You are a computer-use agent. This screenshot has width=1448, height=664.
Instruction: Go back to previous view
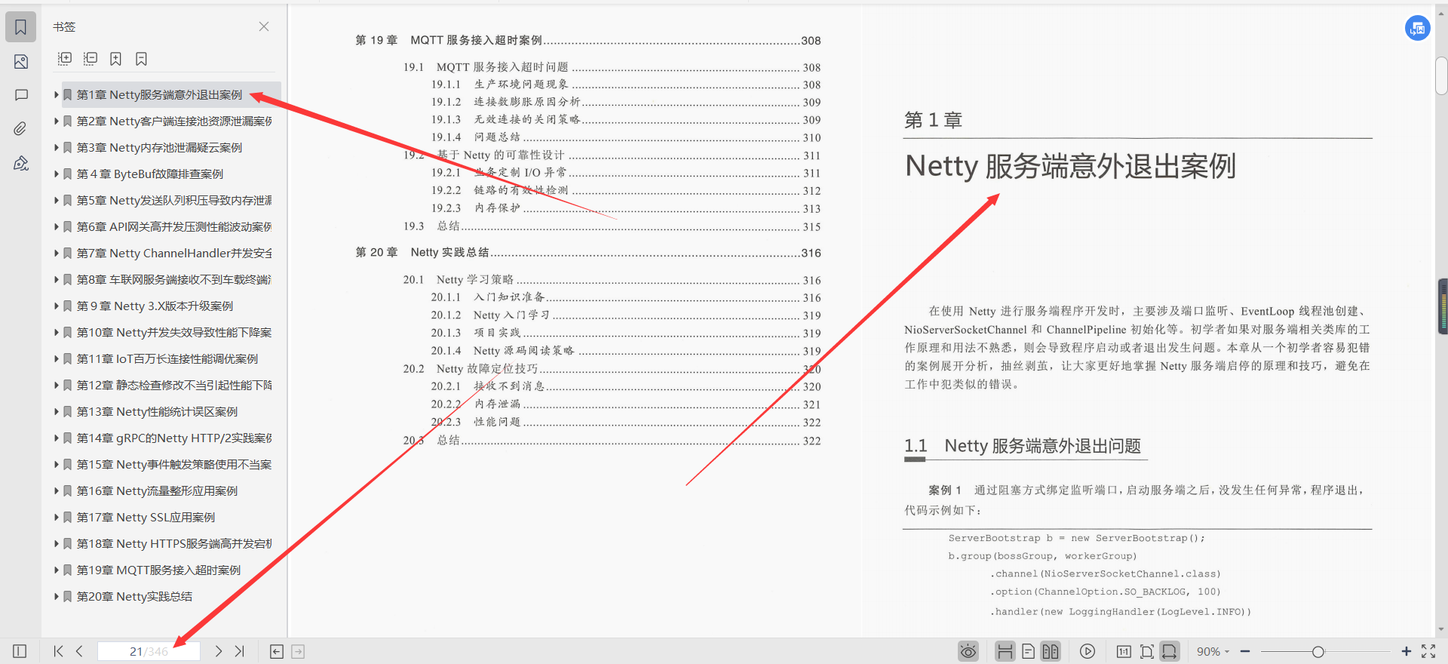tap(277, 652)
